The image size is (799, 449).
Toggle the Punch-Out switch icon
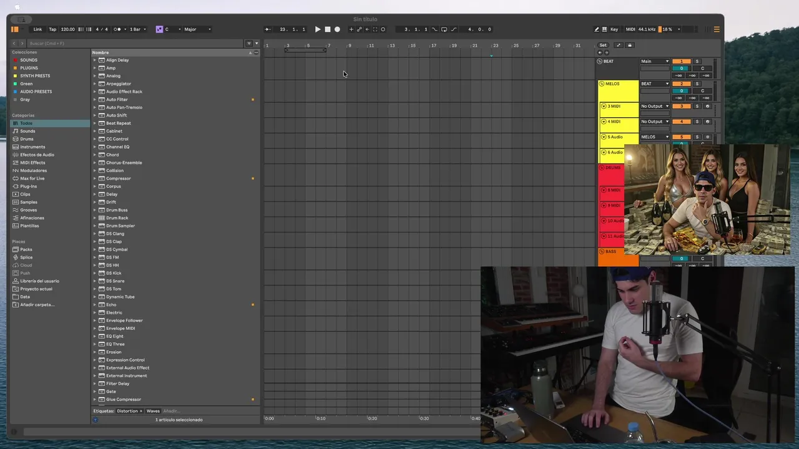click(x=454, y=29)
